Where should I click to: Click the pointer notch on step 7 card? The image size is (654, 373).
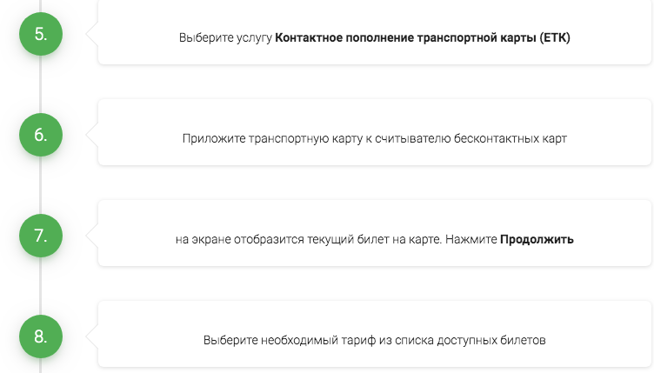click(94, 236)
